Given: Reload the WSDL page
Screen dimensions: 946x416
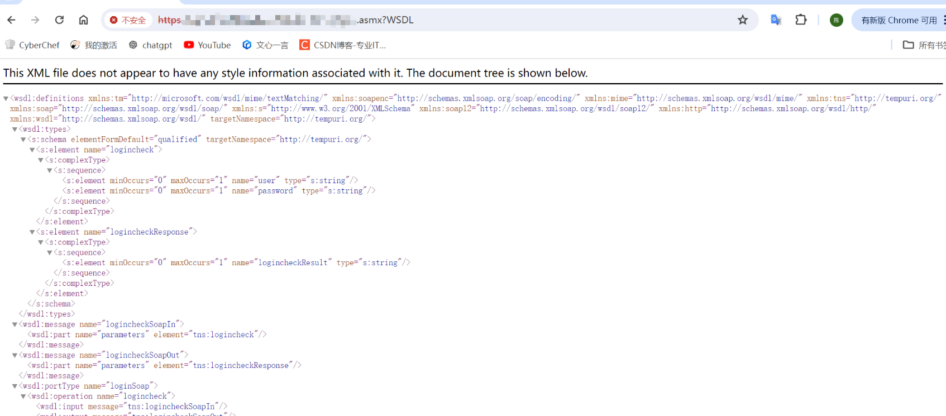Looking at the screenshot, I should click(59, 20).
